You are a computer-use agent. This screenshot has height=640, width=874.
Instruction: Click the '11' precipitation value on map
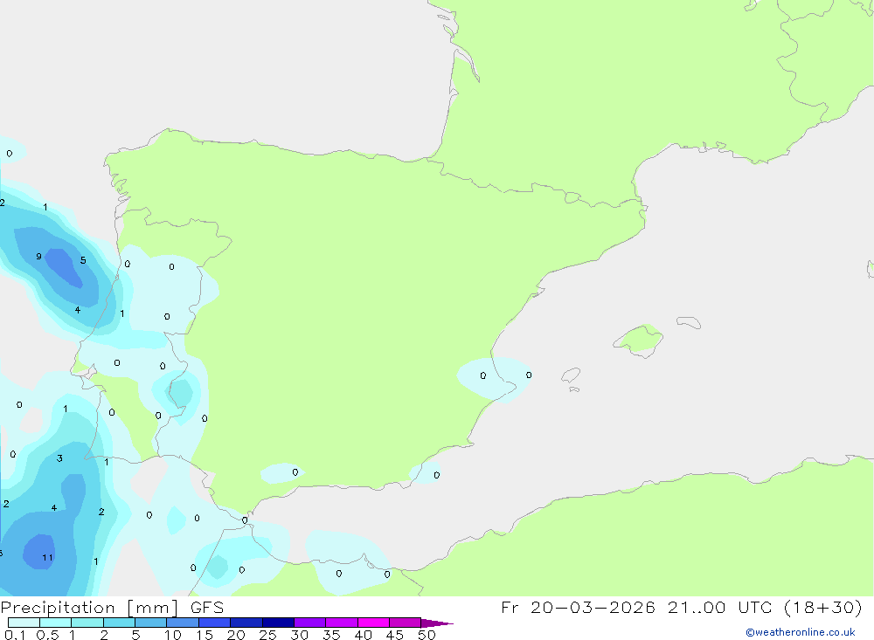[47, 558]
